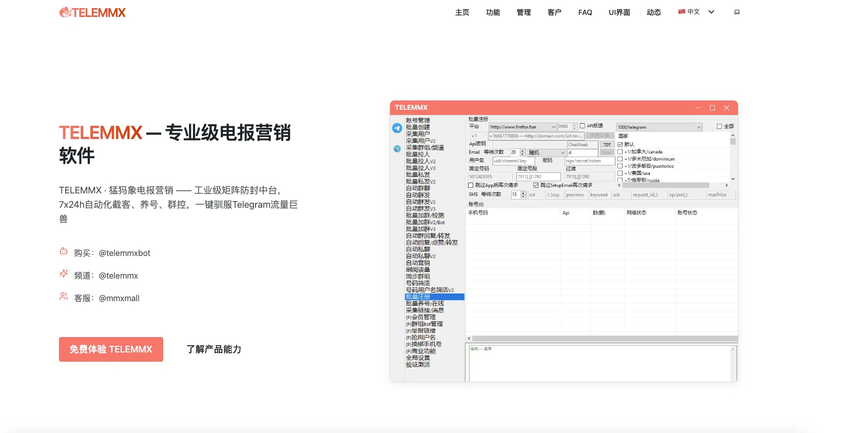Click the uid/channel/key username field
This screenshot has height=433, width=854.
[514, 161]
